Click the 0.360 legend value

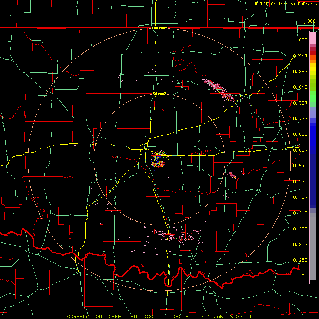click(x=300, y=229)
